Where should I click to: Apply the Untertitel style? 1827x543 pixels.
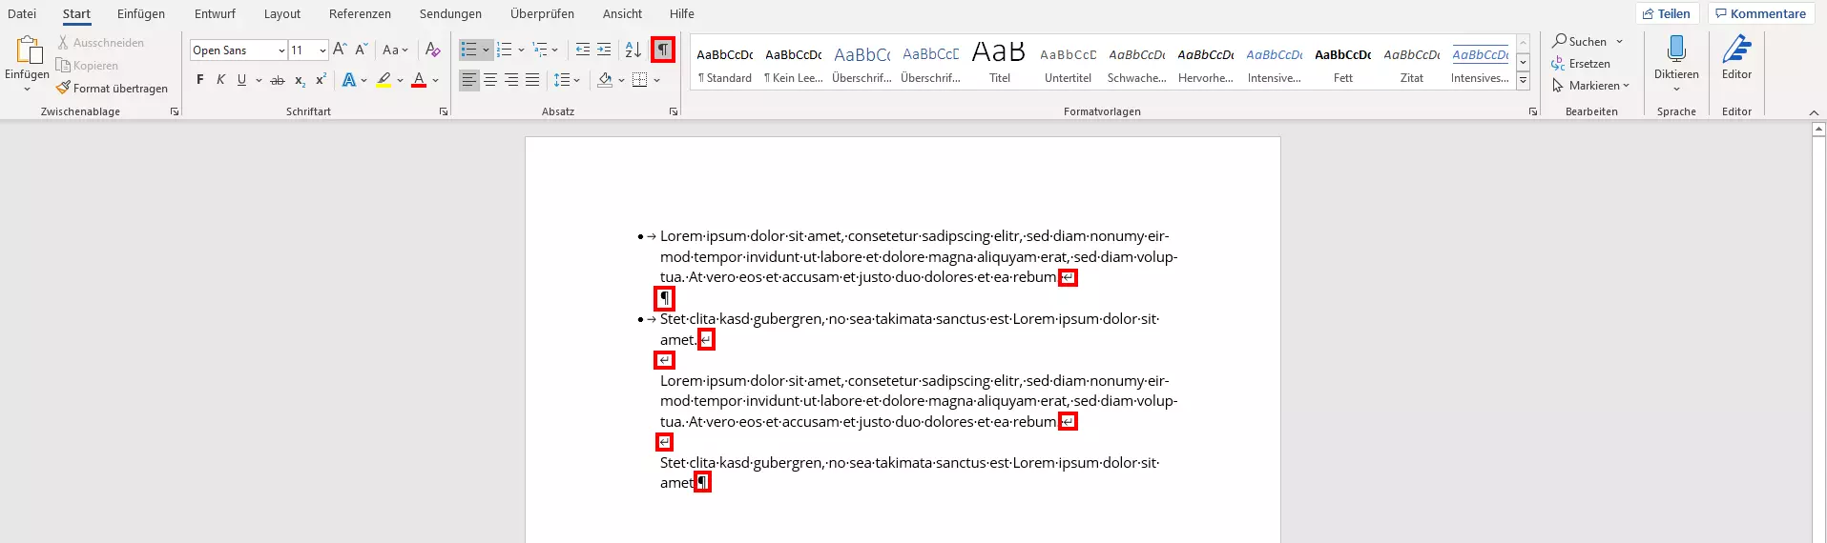1068,63
